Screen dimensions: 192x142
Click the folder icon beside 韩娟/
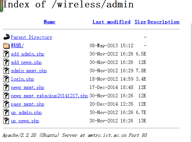[6, 46]
